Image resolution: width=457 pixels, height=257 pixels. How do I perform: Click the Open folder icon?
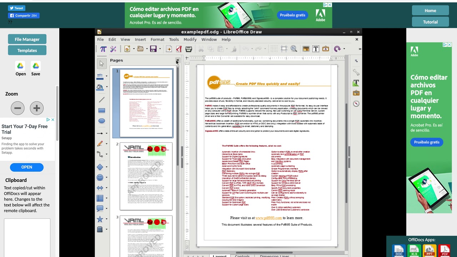(140, 49)
